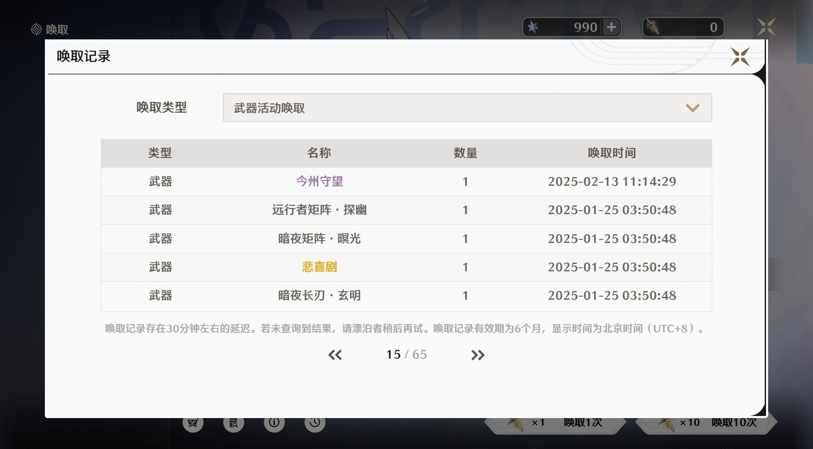Click the + to purchase more Astrite

tap(611, 27)
